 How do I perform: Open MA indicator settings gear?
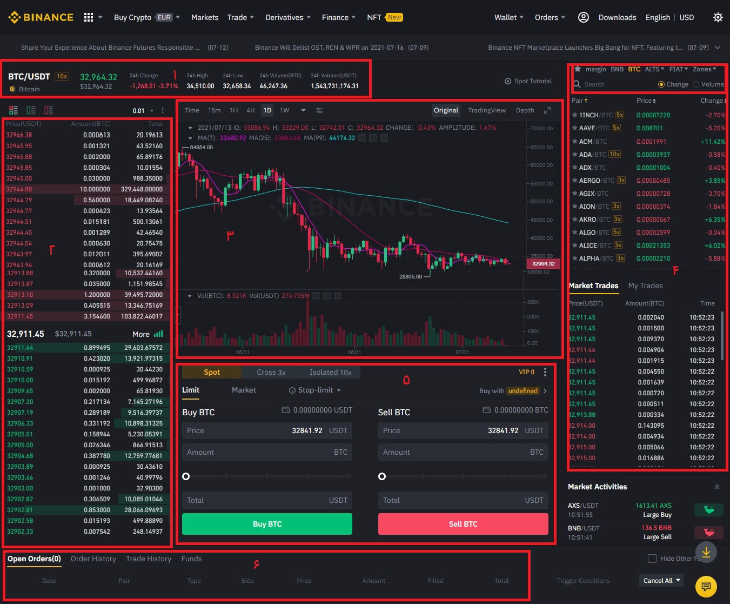pos(373,138)
